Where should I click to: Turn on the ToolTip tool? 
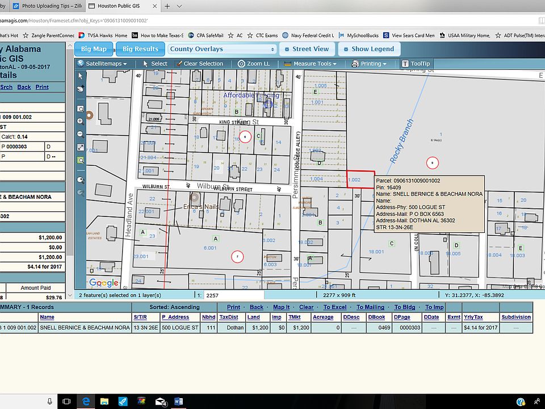(x=416, y=64)
